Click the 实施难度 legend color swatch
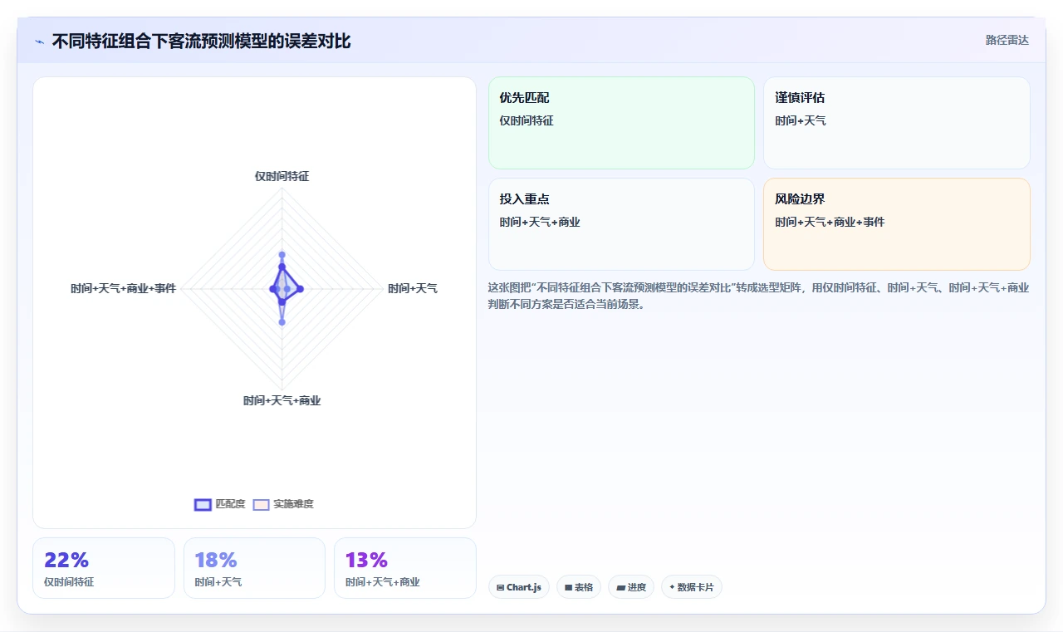The width and height of the screenshot is (1063, 632). tap(261, 504)
